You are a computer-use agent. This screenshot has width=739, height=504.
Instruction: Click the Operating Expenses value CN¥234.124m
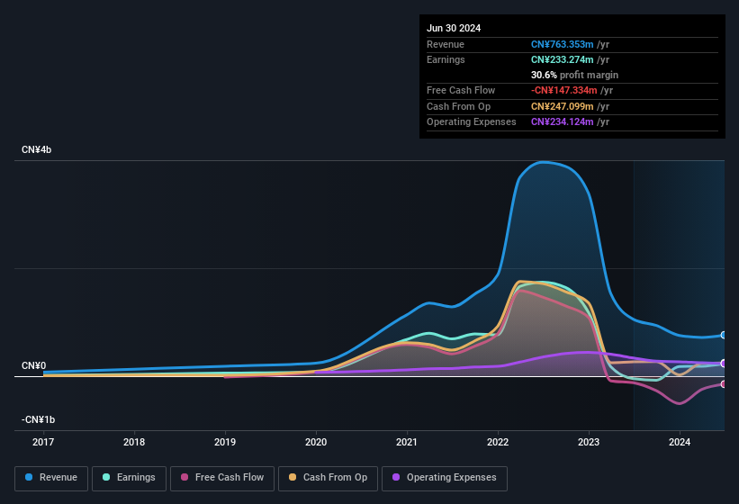pos(562,121)
